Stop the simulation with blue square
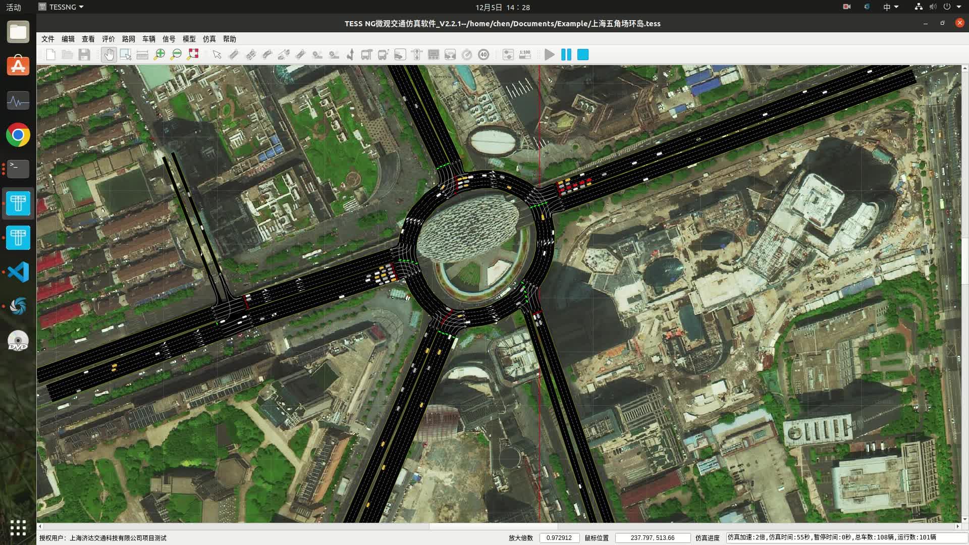The height and width of the screenshot is (545, 969). [583, 54]
